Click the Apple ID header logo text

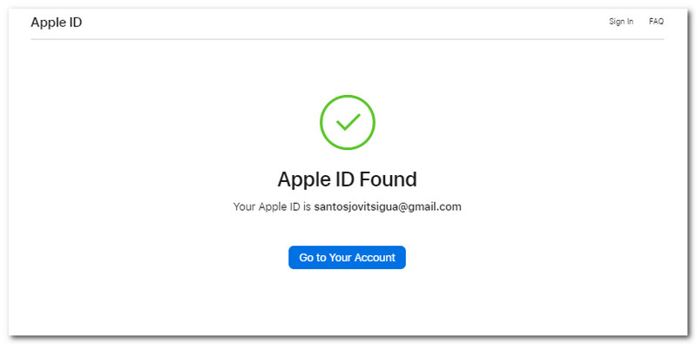pos(57,23)
